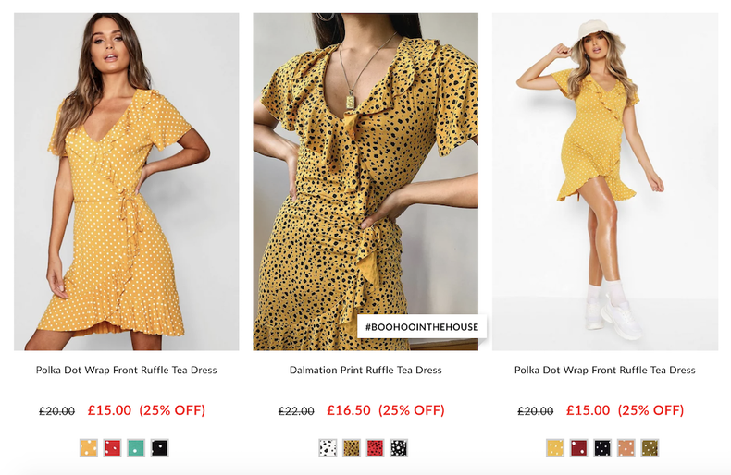731x475 pixels.
Task: Pick the peach polka dot colour swatch
Action: (x=626, y=448)
